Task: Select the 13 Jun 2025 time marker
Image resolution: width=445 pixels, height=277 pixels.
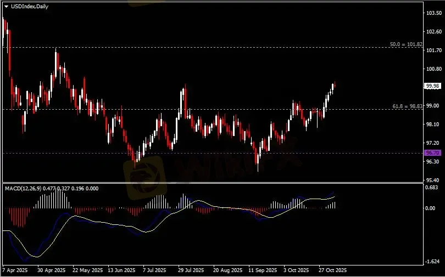Action: click(121, 270)
